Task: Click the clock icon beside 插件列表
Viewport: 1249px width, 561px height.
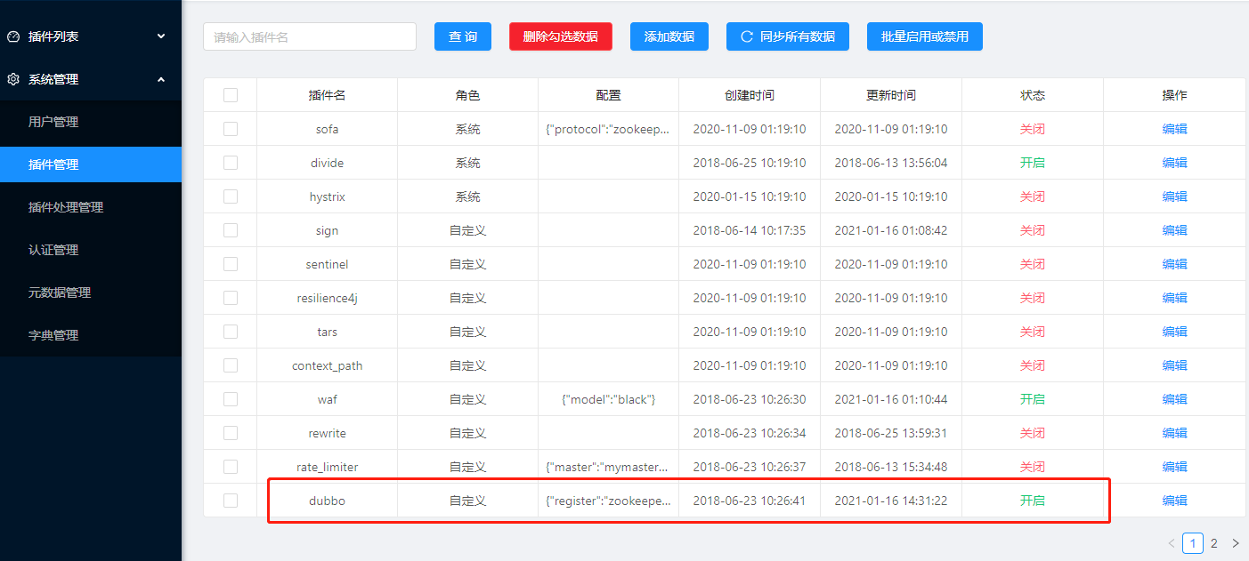Action: (x=12, y=36)
